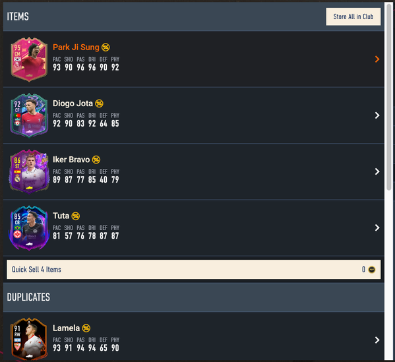Screen dimensions: 395x362
Task: Click untradeable icon next to Tuta
Action: [76, 216]
